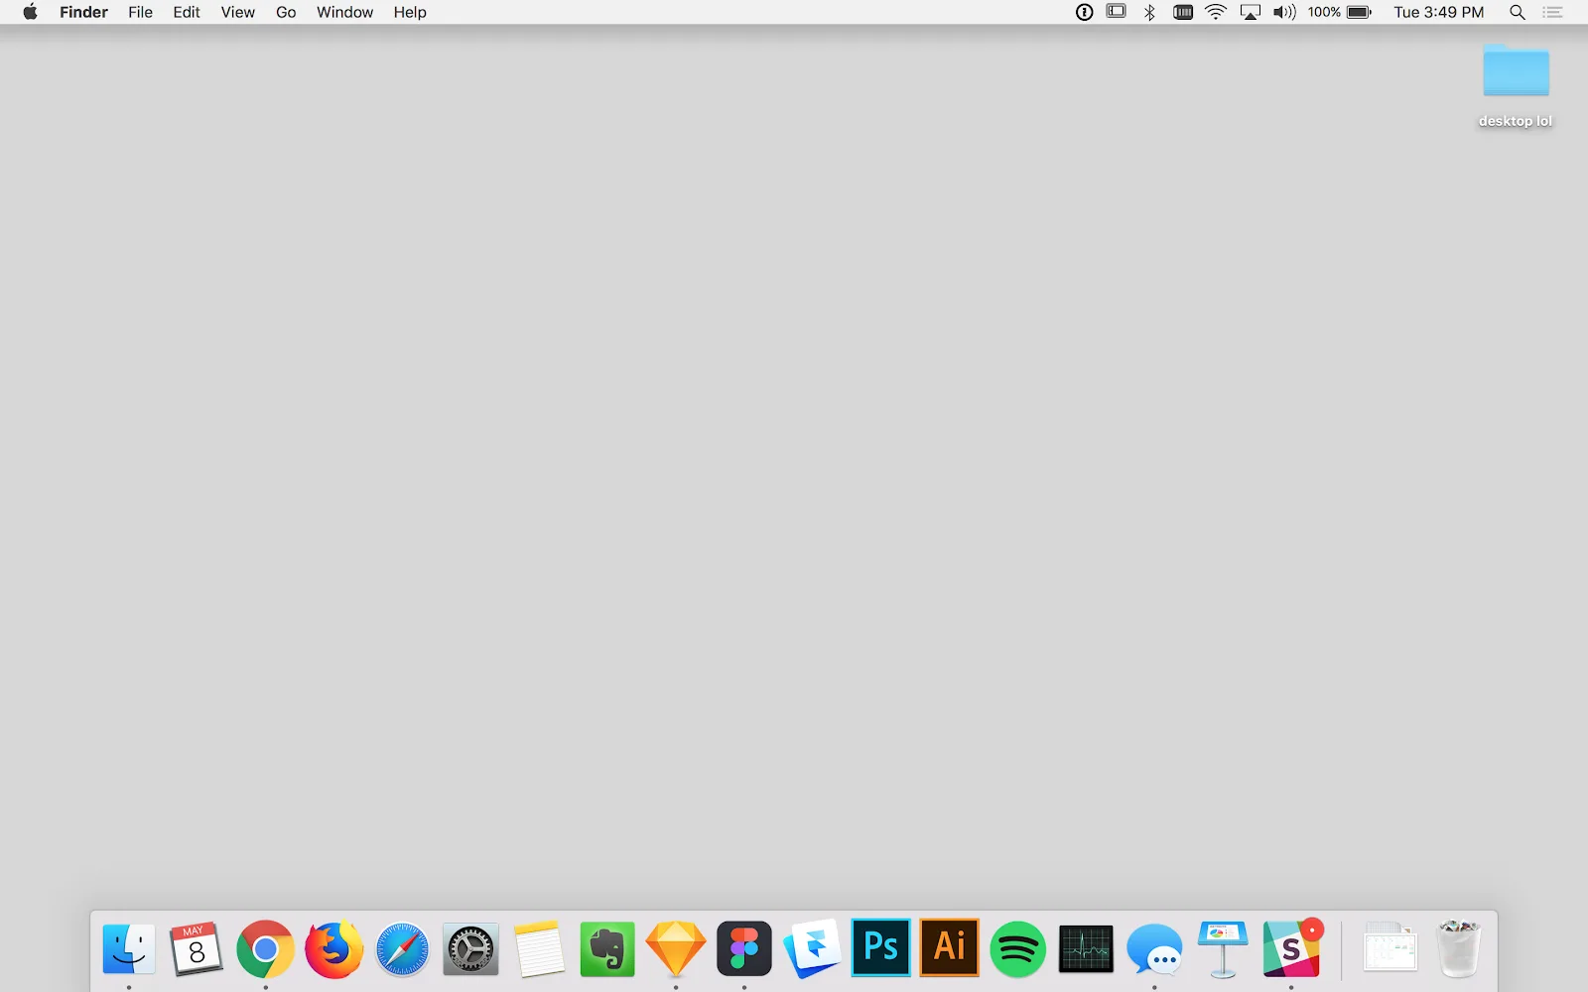Launch Figma from the Dock
This screenshot has height=992, width=1588.
(744, 949)
